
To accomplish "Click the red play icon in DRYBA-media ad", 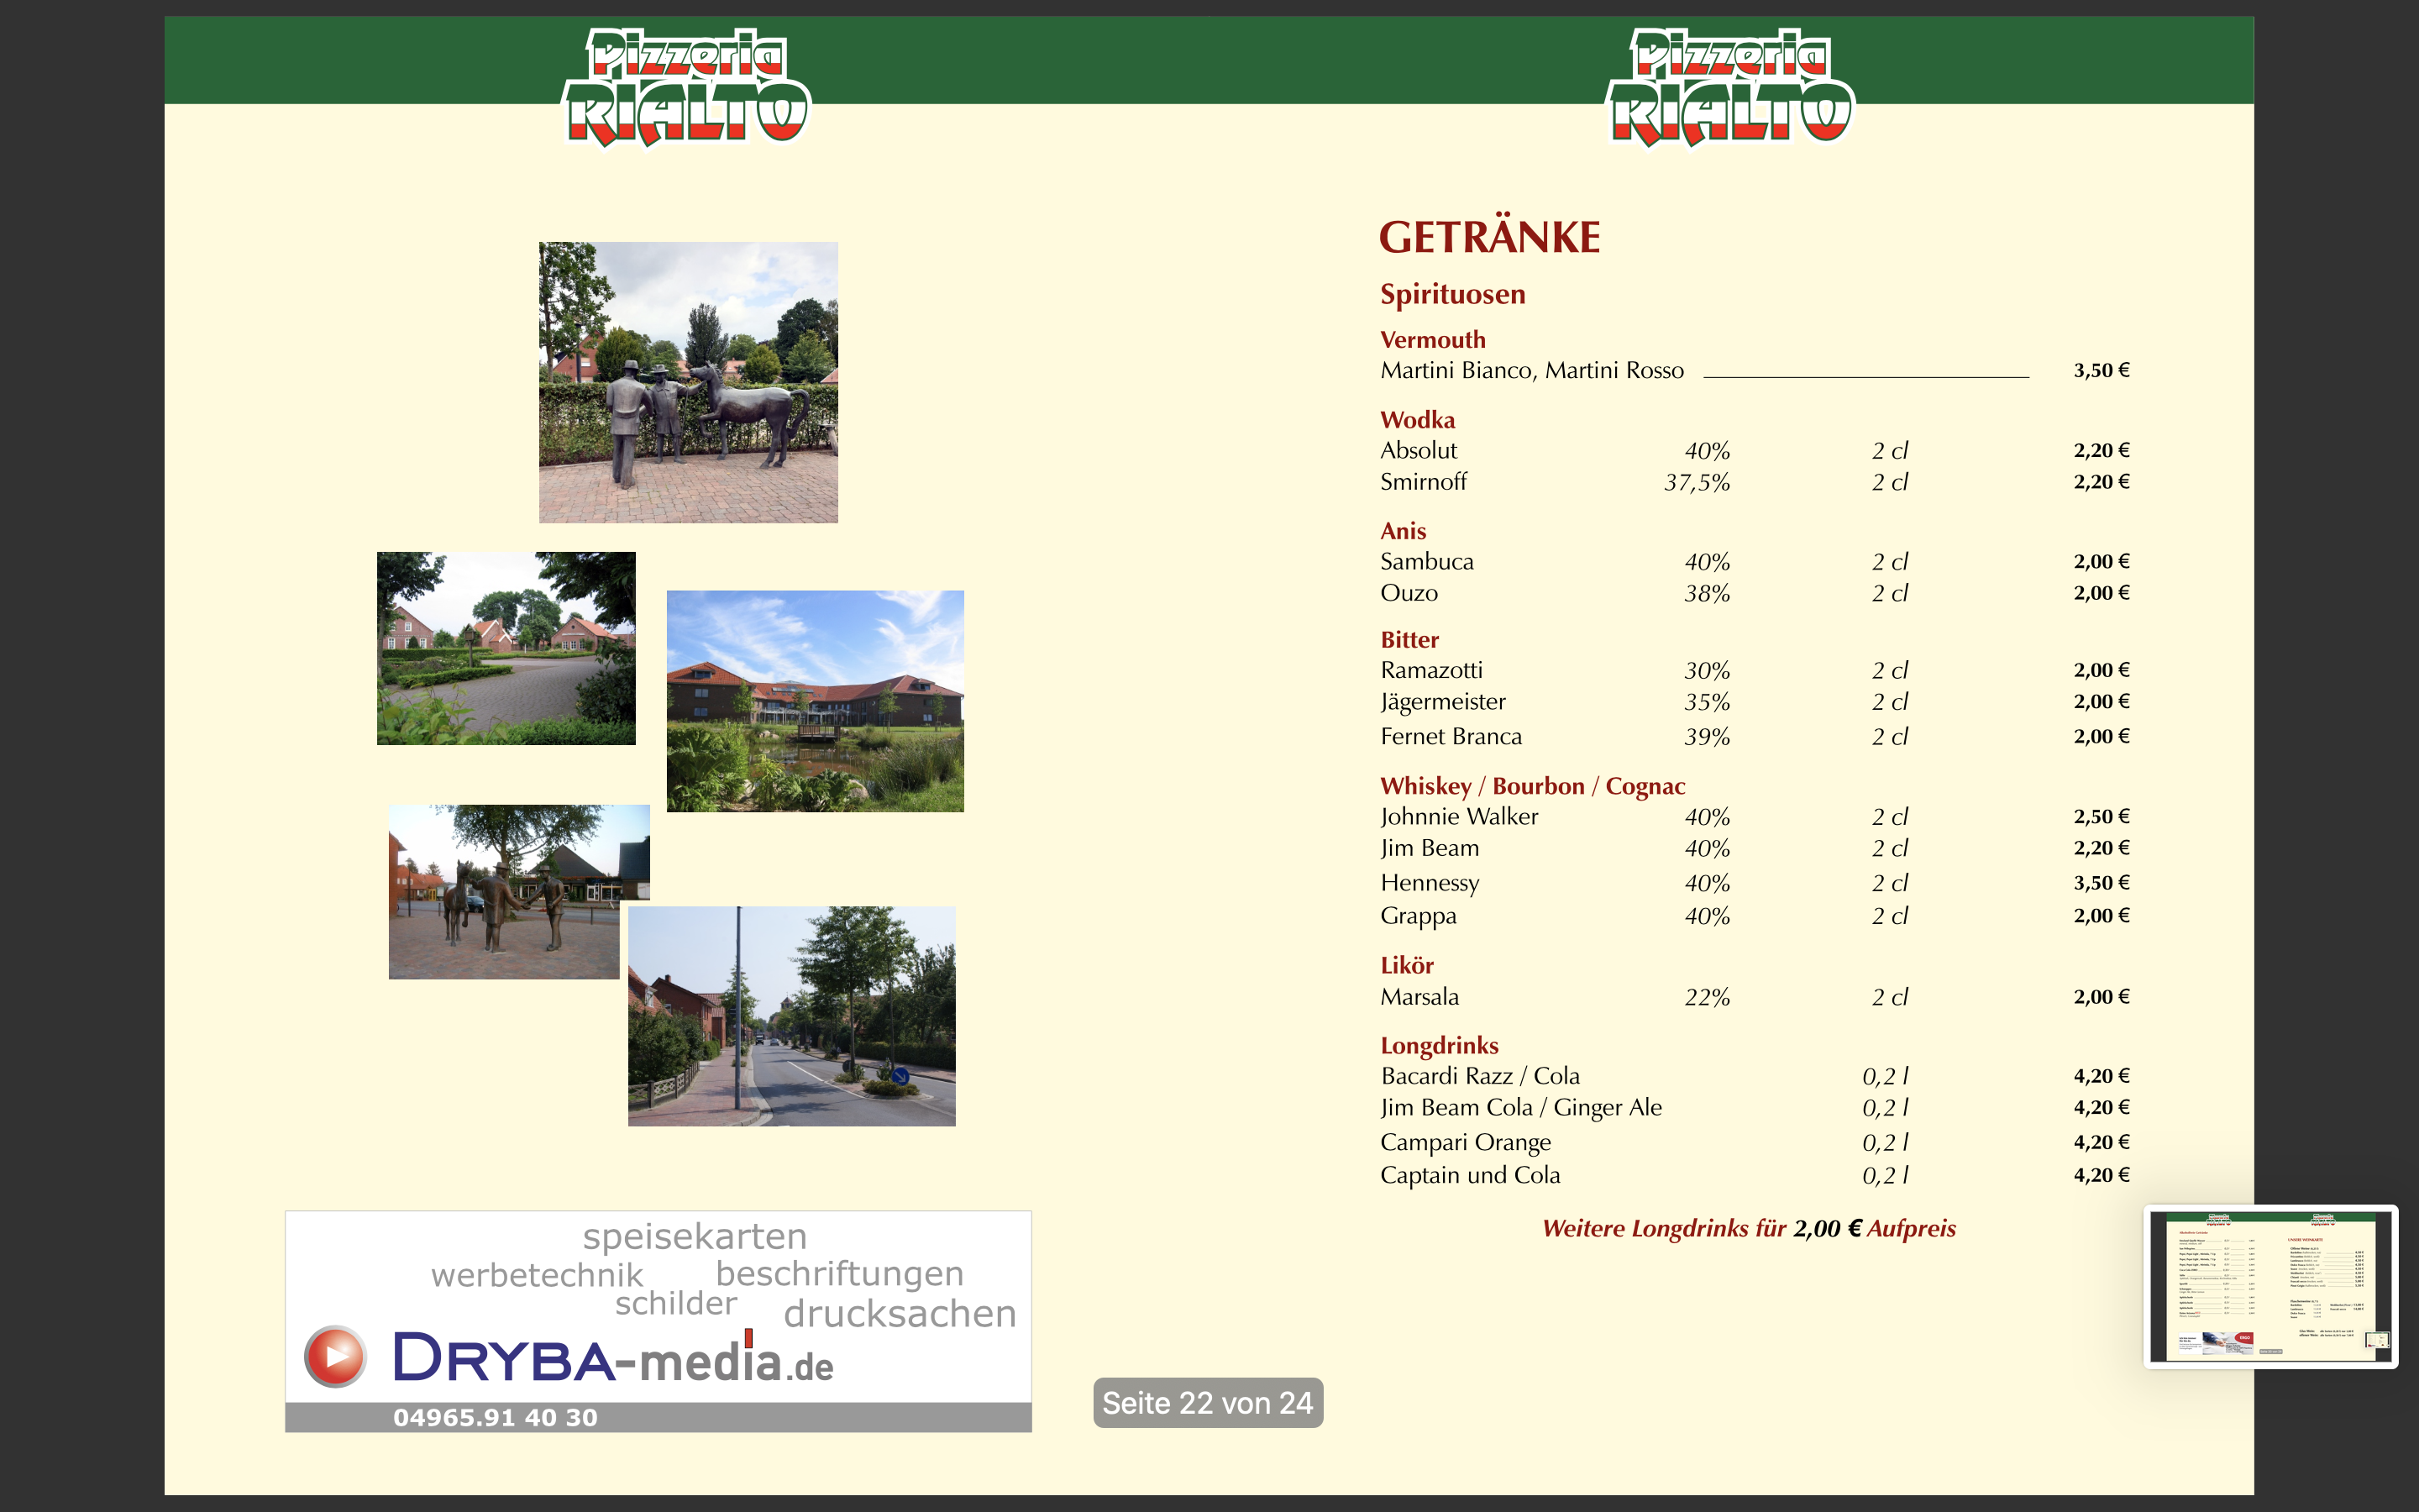I will coord(335,1357).
